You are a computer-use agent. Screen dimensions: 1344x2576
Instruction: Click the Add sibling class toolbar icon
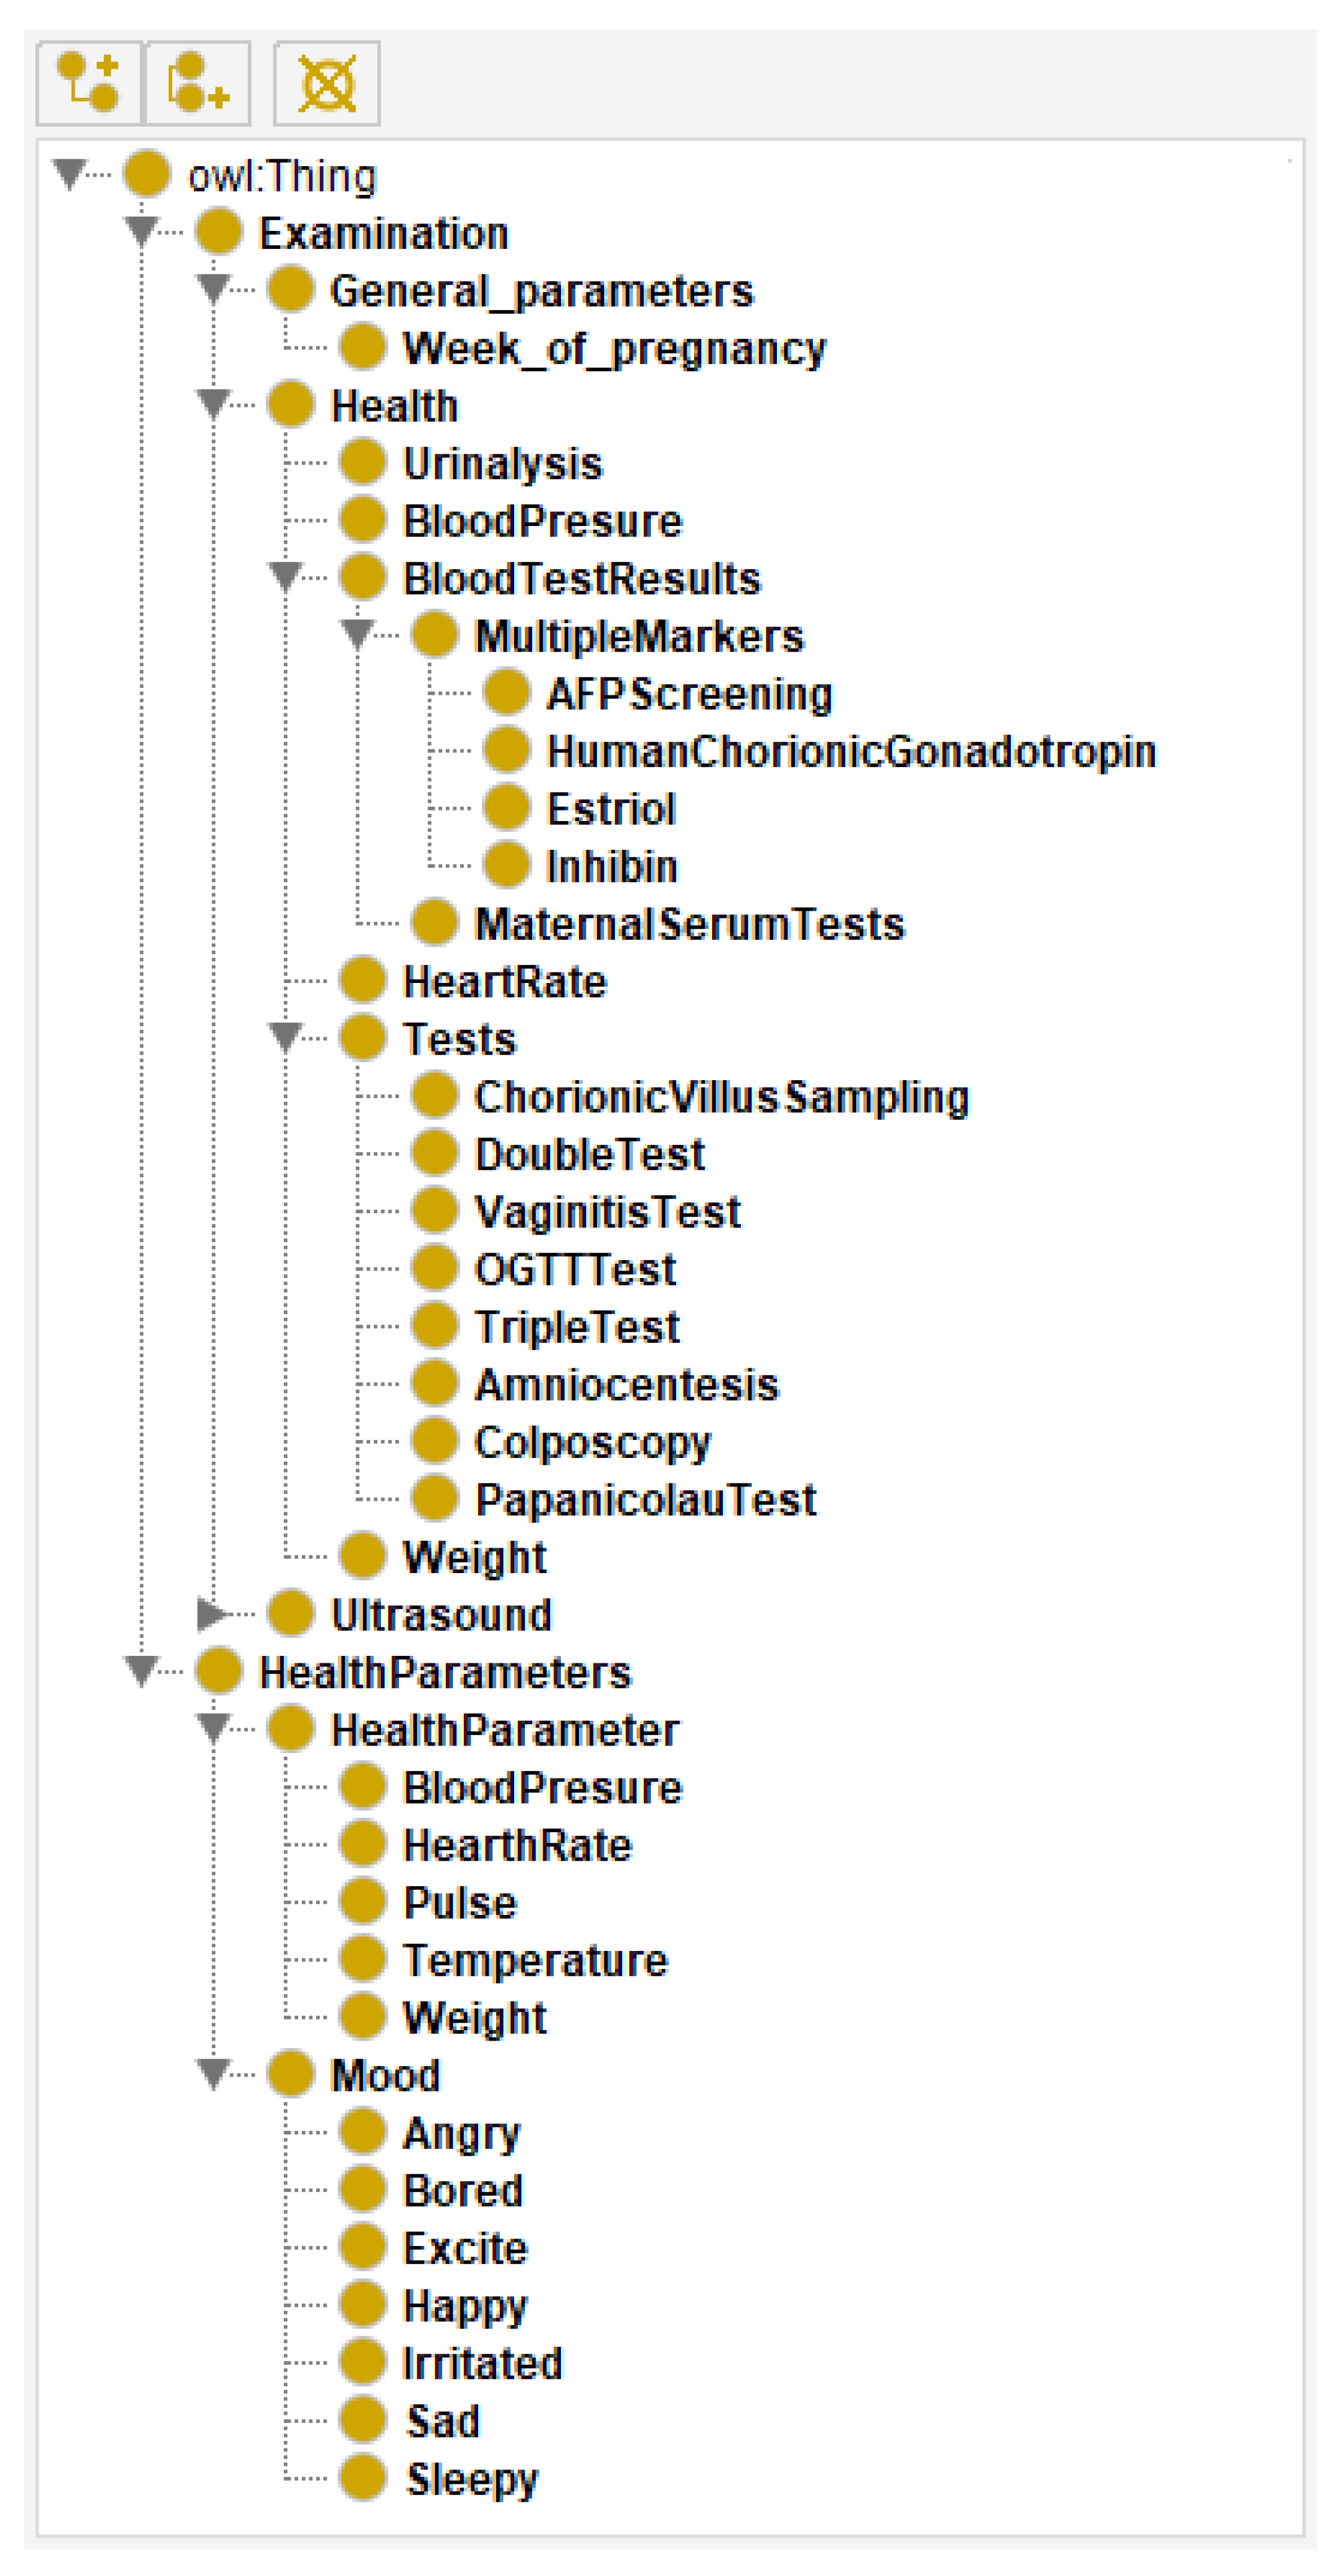tap(198, 83)
